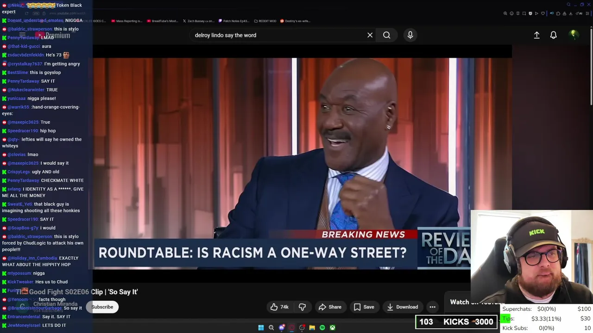Click the Watch on YouTube overlay link

click(x=477, y=302)
